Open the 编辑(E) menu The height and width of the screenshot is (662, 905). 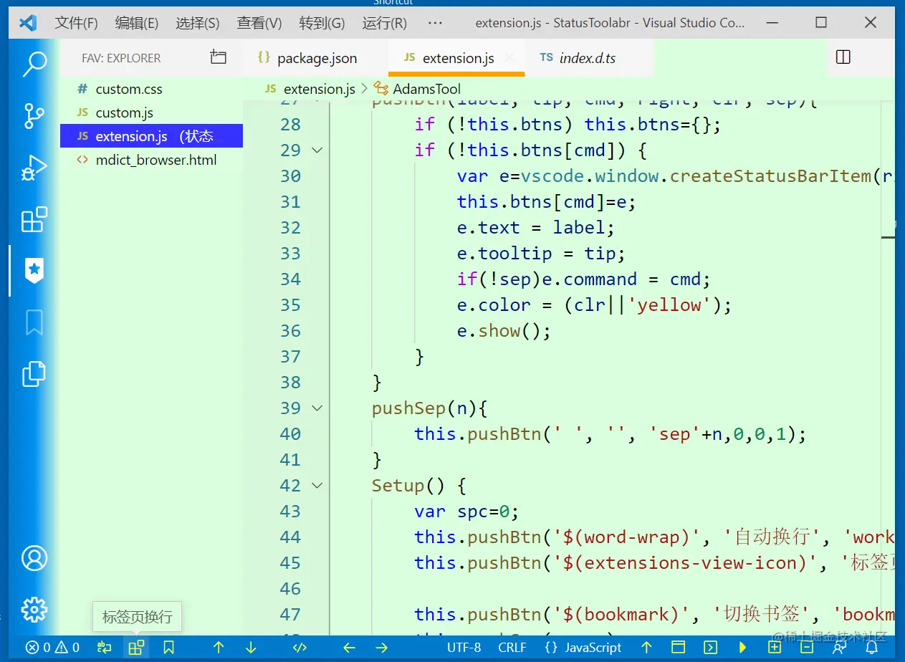(137, 23)
